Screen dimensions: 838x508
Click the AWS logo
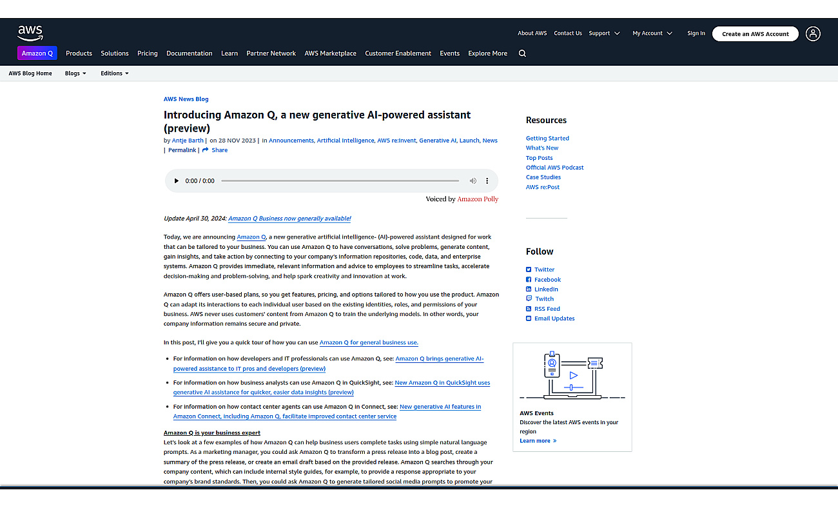click(30, 33)
